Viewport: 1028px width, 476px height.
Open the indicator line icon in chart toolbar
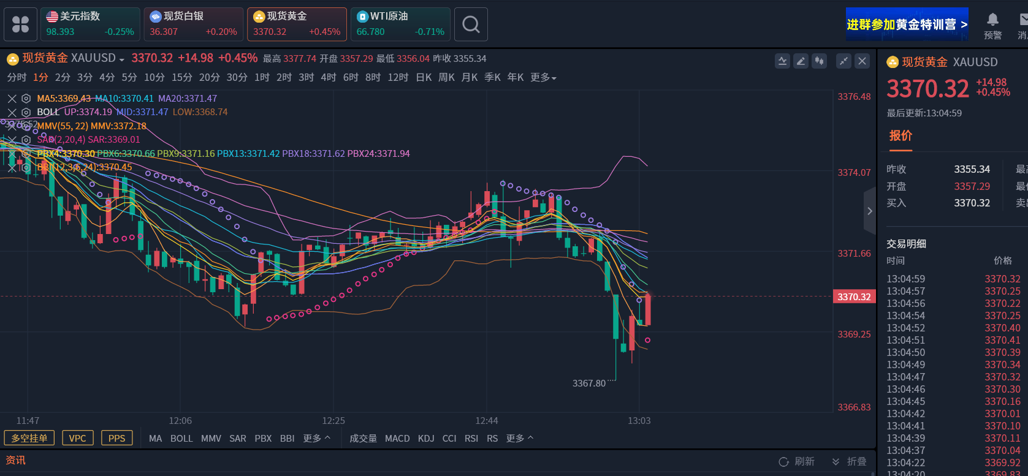click(x=782, y=61)
